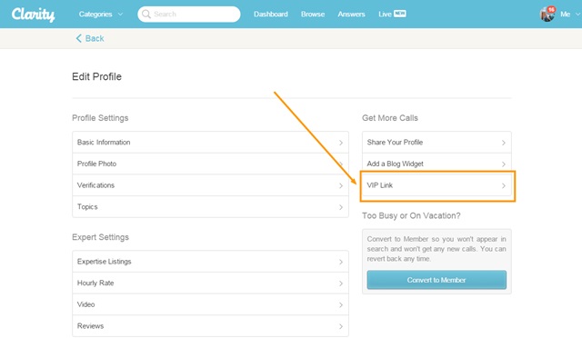
Task: Click the chevron on VIP Link row
Action: pos(503,185)
